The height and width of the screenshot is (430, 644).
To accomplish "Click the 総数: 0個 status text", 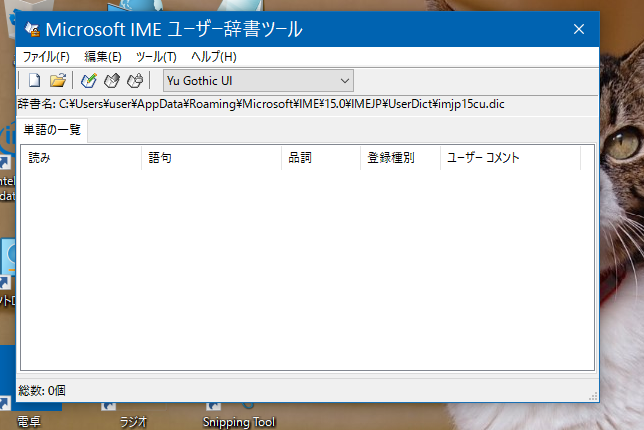I will click(x=42, y=391).
